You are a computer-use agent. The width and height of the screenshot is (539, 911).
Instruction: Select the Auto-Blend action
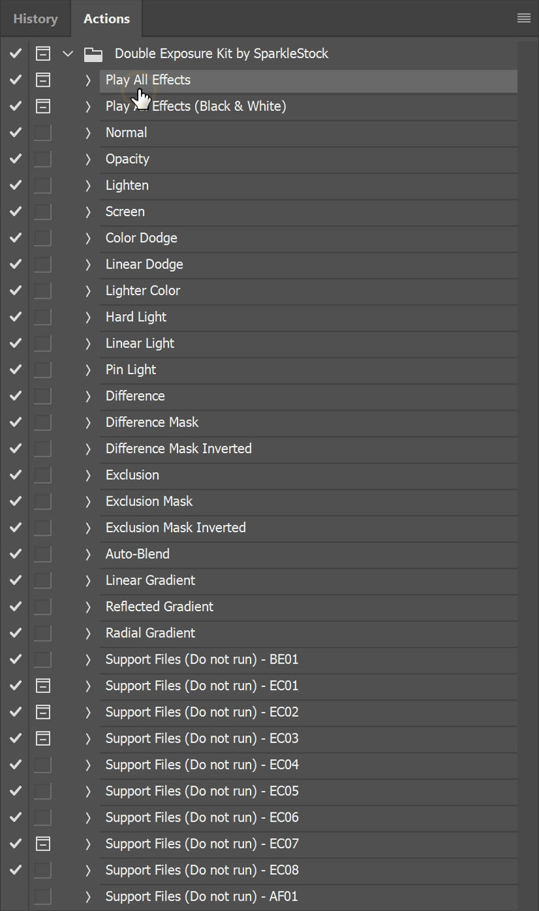coord(138,554)
